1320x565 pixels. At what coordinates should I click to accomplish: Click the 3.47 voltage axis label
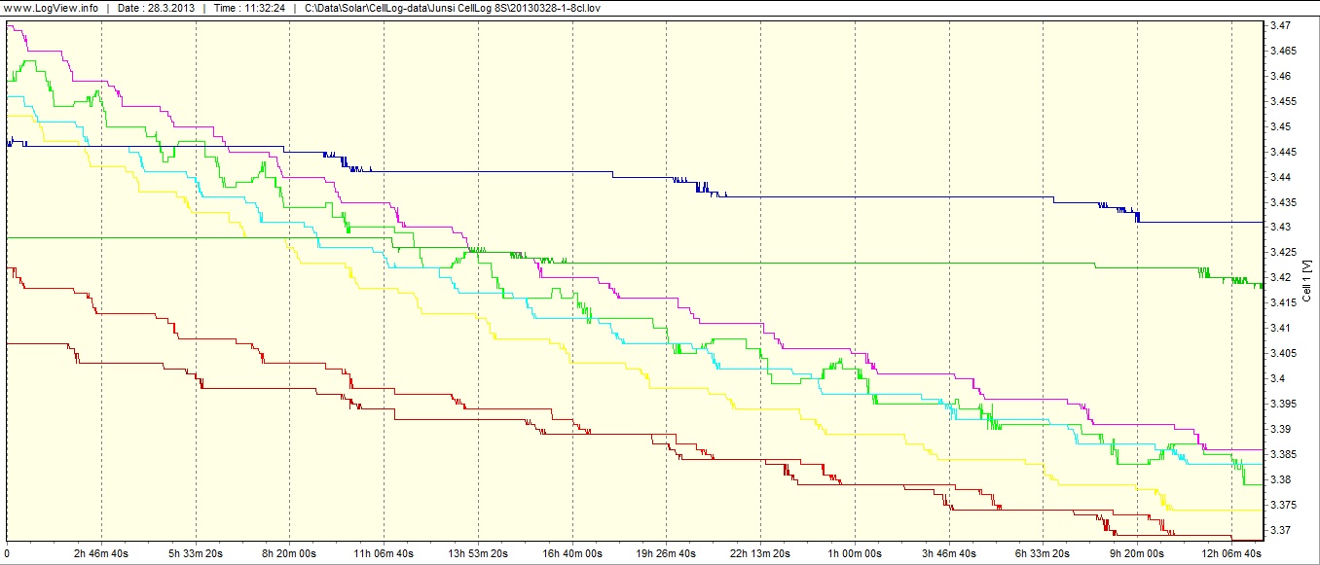(1280, 25)
